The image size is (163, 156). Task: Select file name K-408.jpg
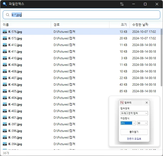click(15, 71)
